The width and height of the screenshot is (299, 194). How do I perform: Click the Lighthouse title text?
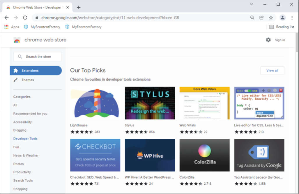point(79,125)
